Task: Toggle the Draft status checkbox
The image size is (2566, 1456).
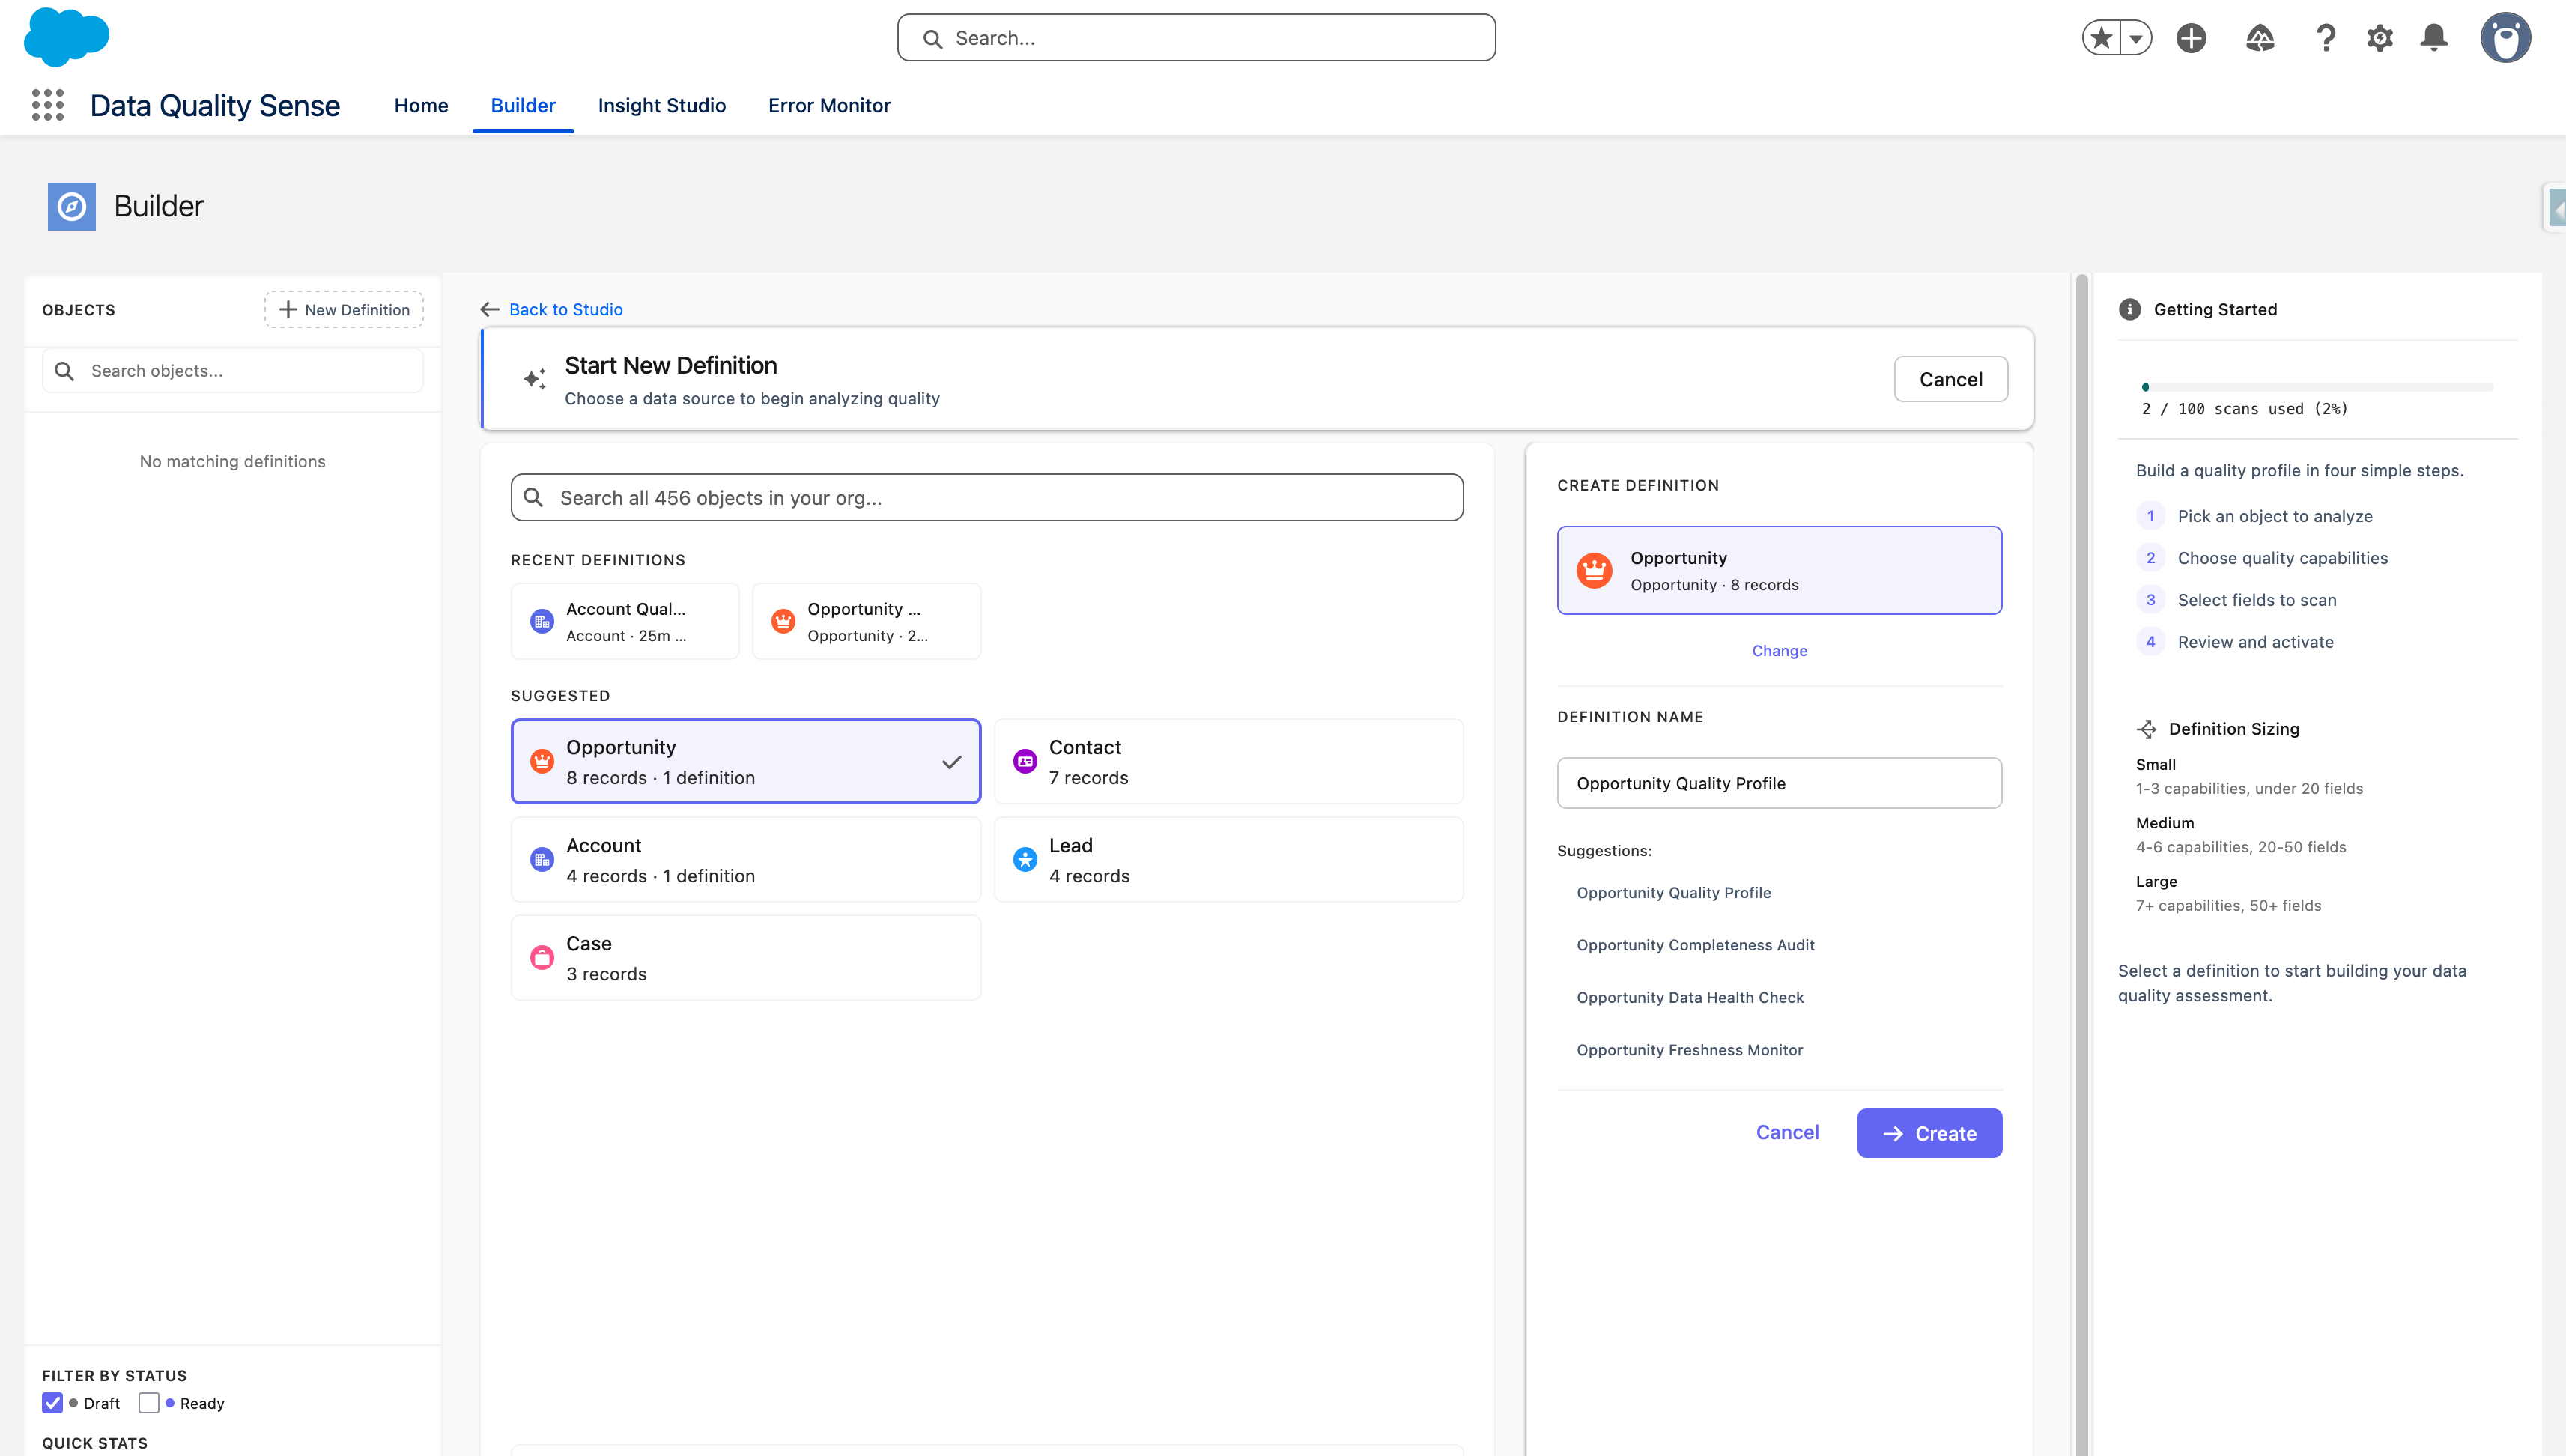Action: coord(53,1403)
